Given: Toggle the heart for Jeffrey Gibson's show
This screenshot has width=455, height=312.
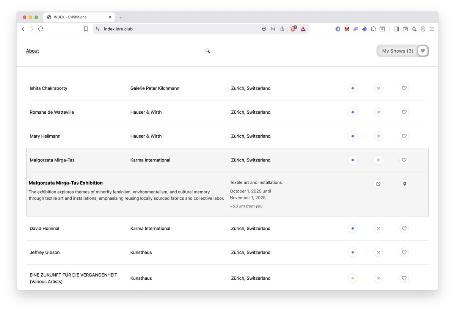Looking at the screenshot, I should (x=404, y=252).
